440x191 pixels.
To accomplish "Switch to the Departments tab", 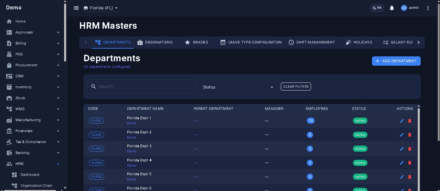I will click(x=113, y=42).
